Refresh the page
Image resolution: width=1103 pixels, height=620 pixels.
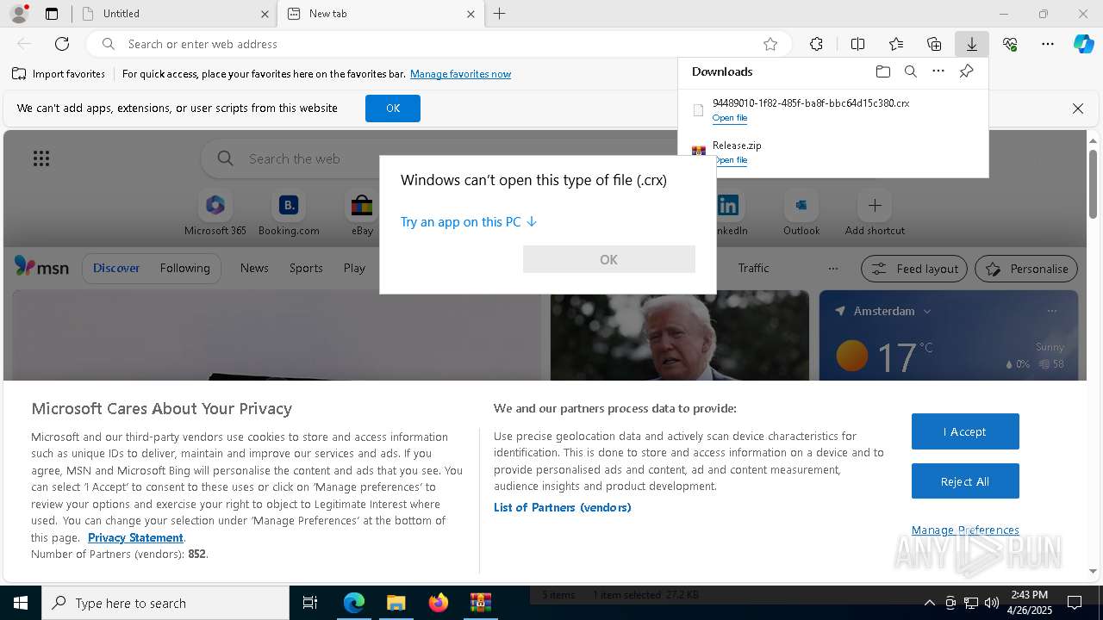(x=62, y=44)
